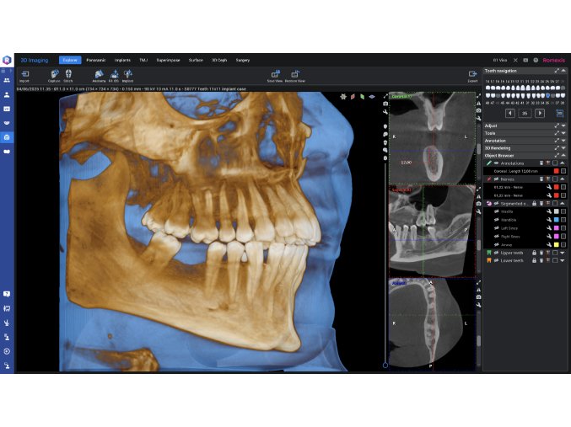Image resolution: width=571 pixels, height=427 pixels.
Task: Click the Export icon
Action: click(472, 74)
